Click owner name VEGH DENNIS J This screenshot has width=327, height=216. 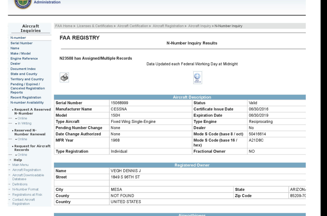click(x=126, y=171)
